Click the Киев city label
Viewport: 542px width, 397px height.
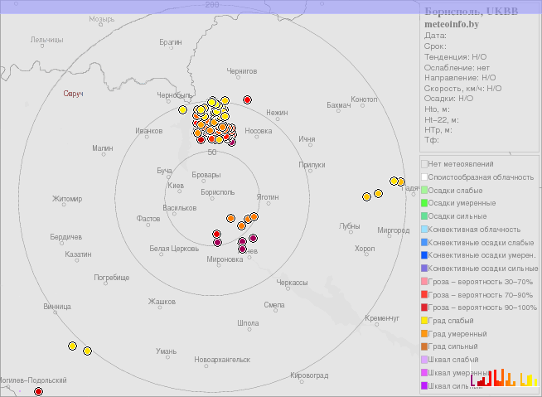point(176,186)
